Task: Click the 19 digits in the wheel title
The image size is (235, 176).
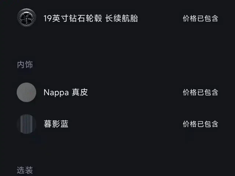Action: click(48, 18)
